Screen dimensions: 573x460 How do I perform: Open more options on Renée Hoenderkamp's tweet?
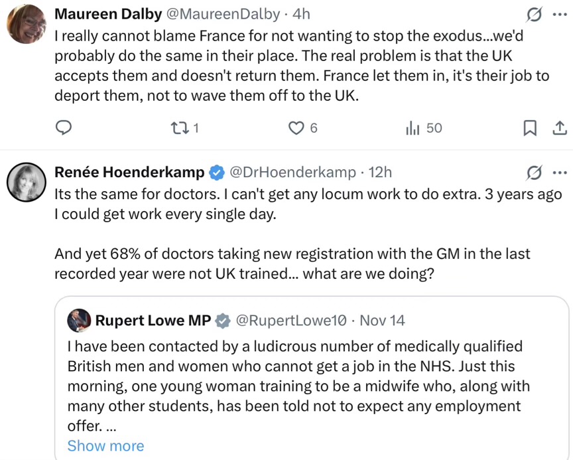[559, 173]
